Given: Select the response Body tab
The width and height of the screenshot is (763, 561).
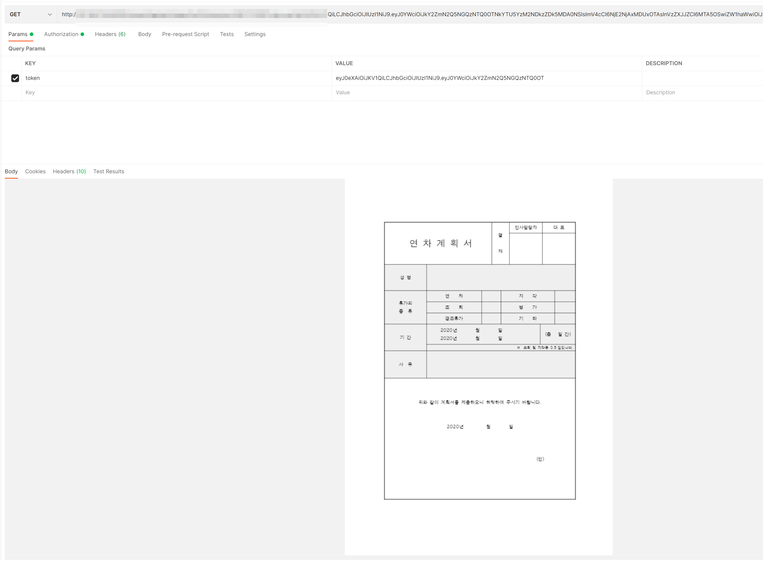Looking at the screenshot, I should [x=11, y=171].
